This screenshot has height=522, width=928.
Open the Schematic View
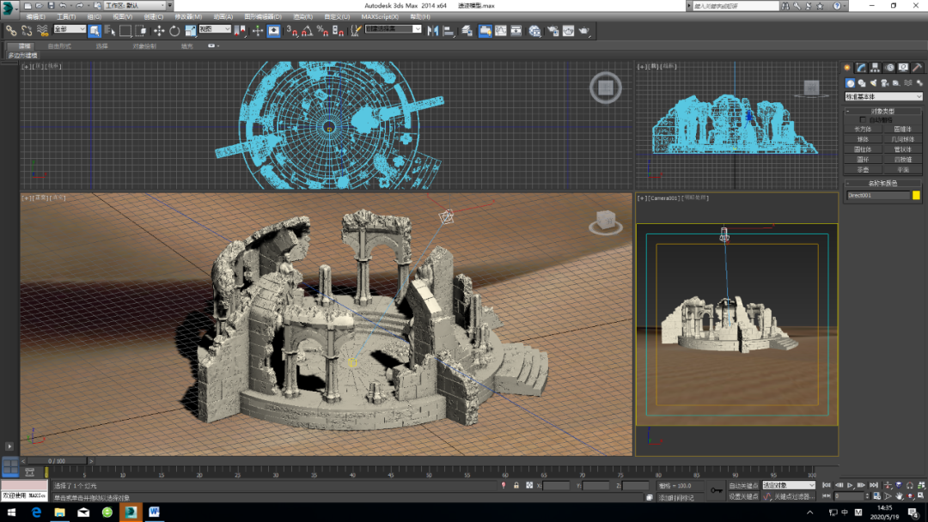pos(516,31)
